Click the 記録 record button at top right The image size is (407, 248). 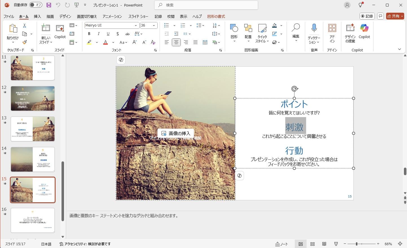point(367,16)
